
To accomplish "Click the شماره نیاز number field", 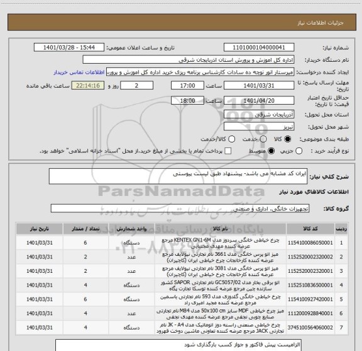I will coord(259,47).
